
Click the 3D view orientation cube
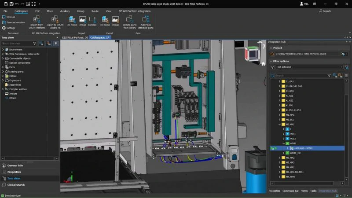click(252, 54)
